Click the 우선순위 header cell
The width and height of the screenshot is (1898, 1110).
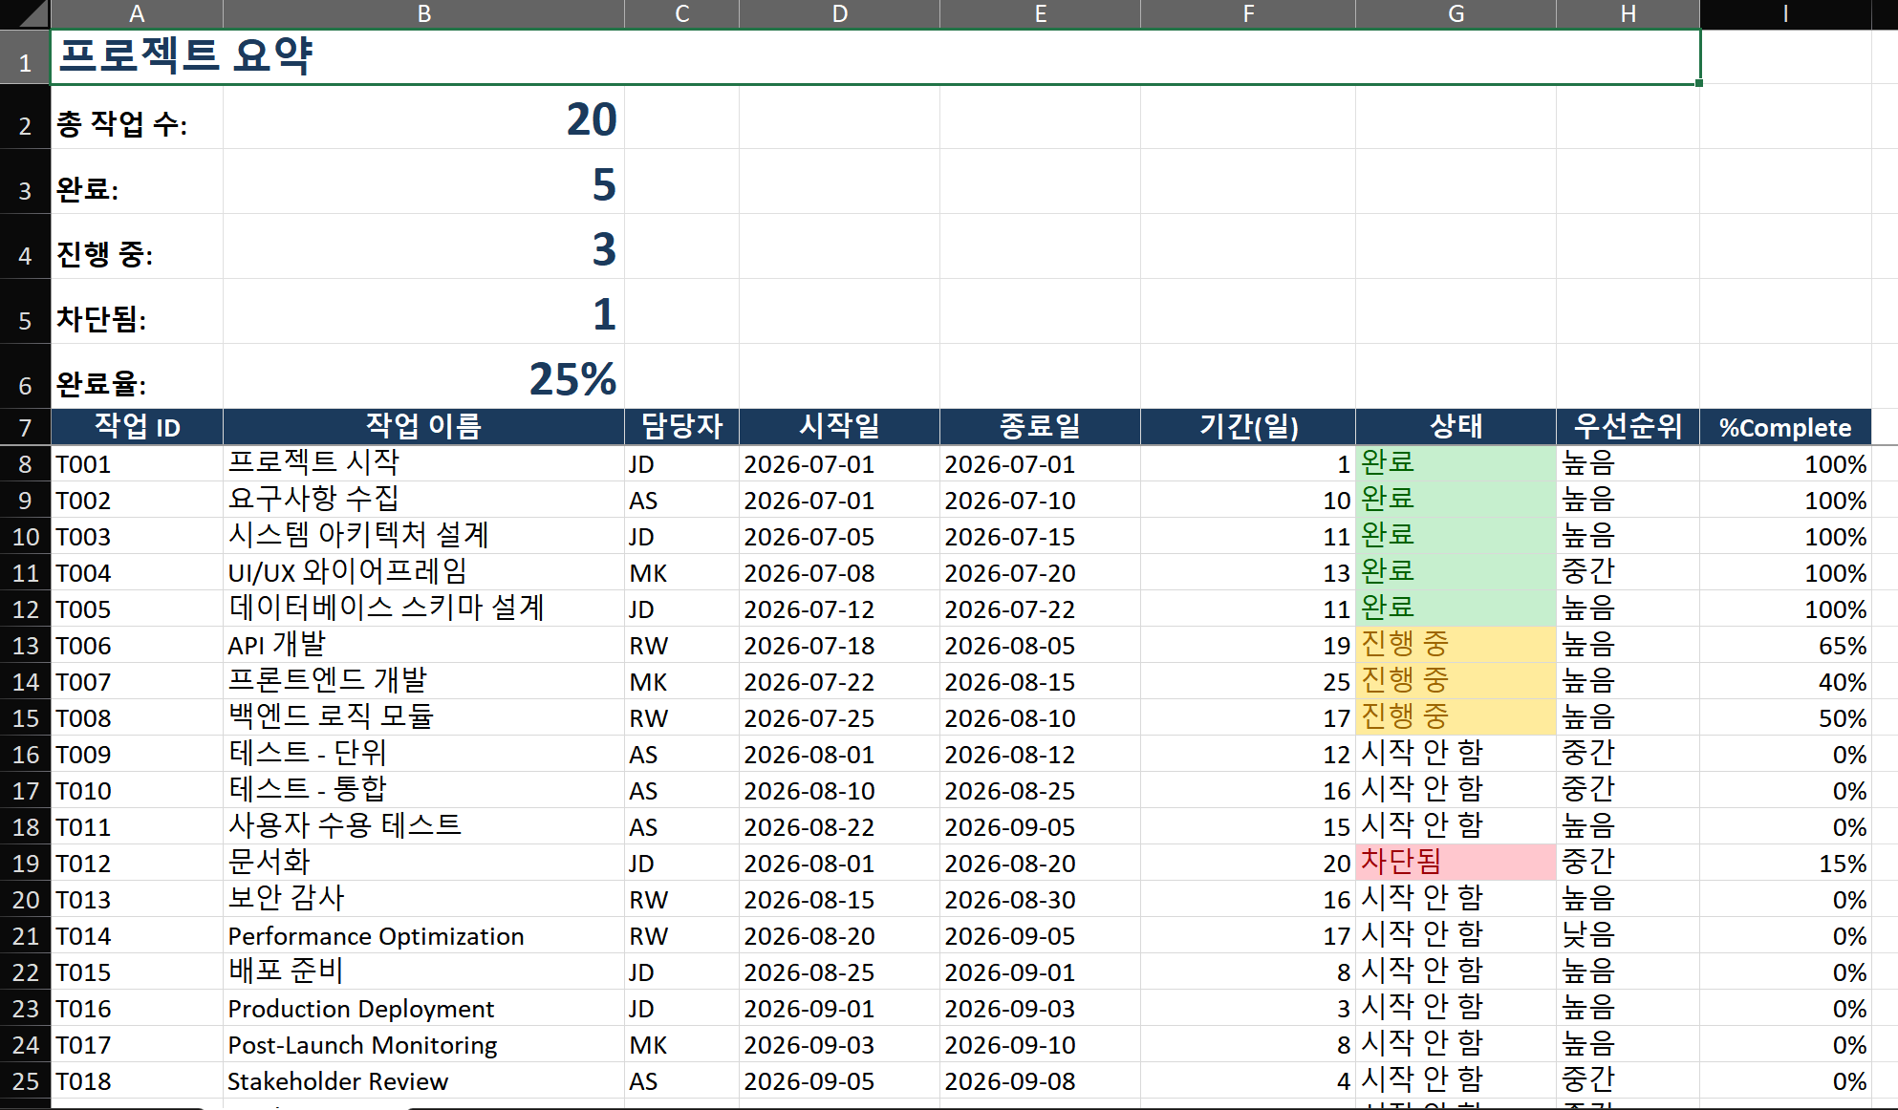[x=1628, y=427]
